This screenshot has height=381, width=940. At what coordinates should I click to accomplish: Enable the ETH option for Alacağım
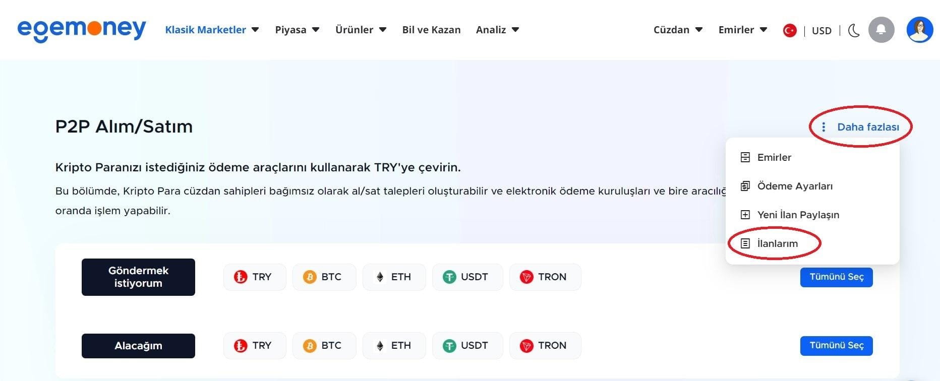(394, 346)
